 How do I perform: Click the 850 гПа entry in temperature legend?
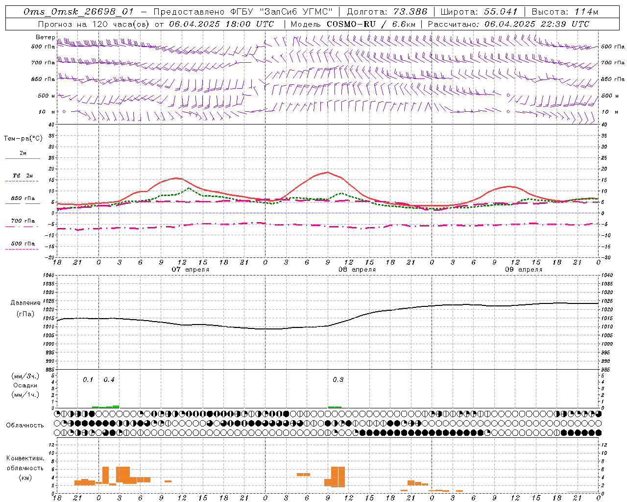tap(23, 199)
